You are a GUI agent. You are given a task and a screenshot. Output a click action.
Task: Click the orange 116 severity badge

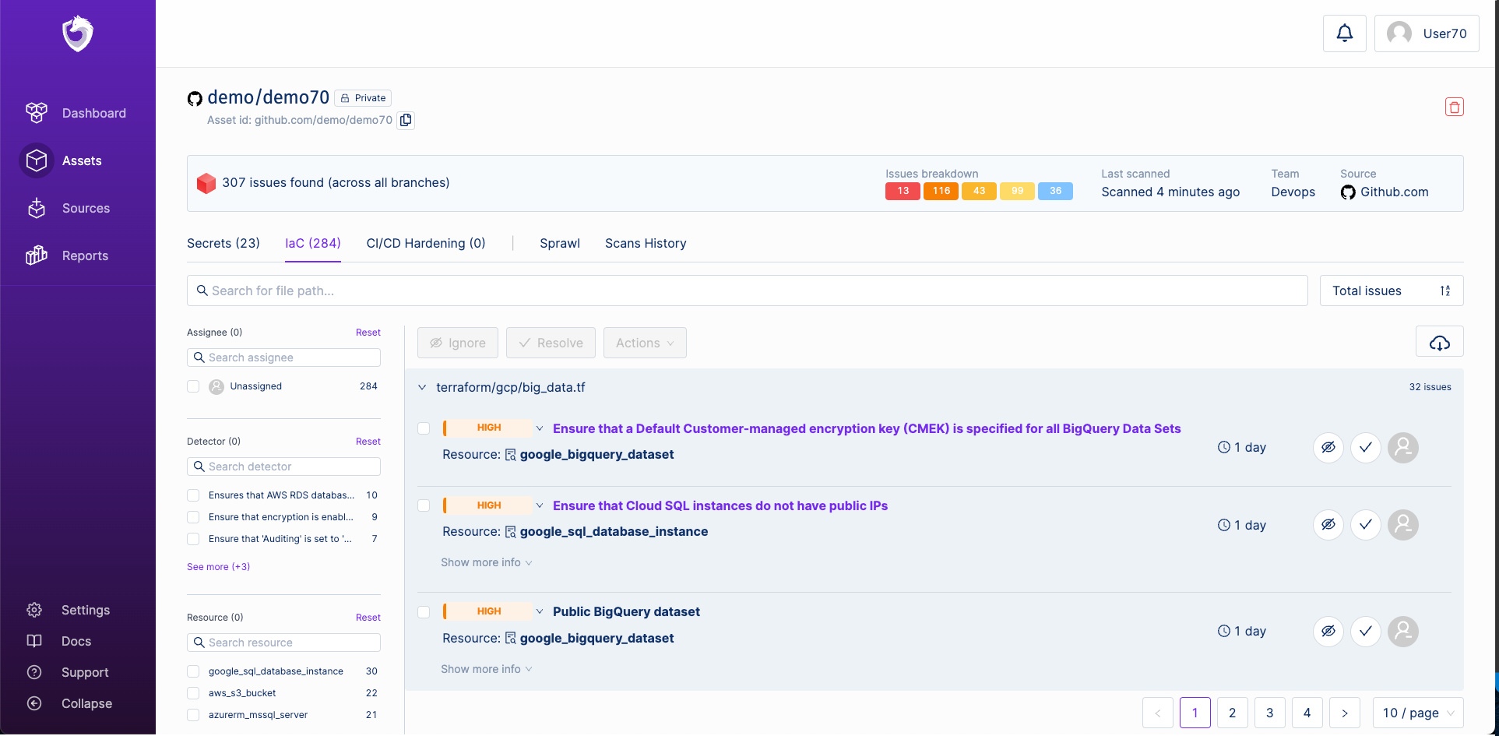tap(941, 191)
